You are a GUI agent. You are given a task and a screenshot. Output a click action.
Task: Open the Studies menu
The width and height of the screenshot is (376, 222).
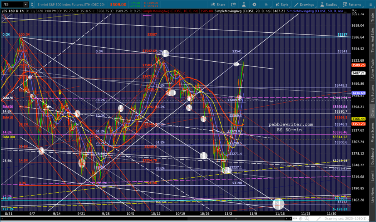(329, 4)
